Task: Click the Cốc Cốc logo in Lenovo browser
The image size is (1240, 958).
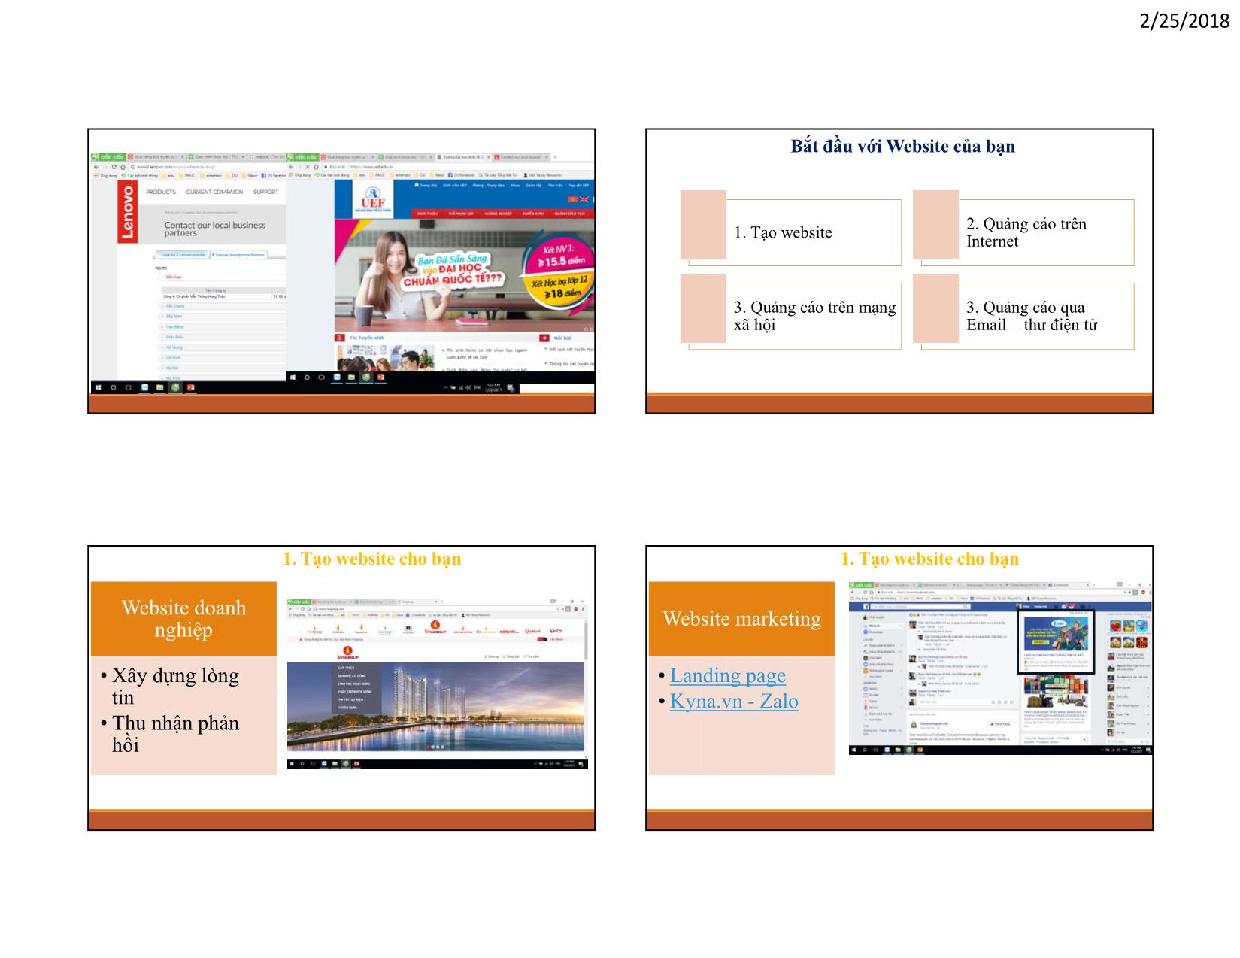Action: pyautogui.click(x=108, y=157)
